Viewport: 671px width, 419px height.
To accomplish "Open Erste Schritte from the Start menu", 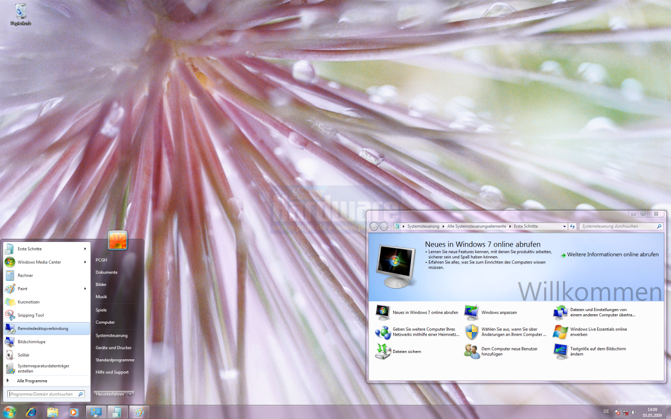I will [46, 249].
